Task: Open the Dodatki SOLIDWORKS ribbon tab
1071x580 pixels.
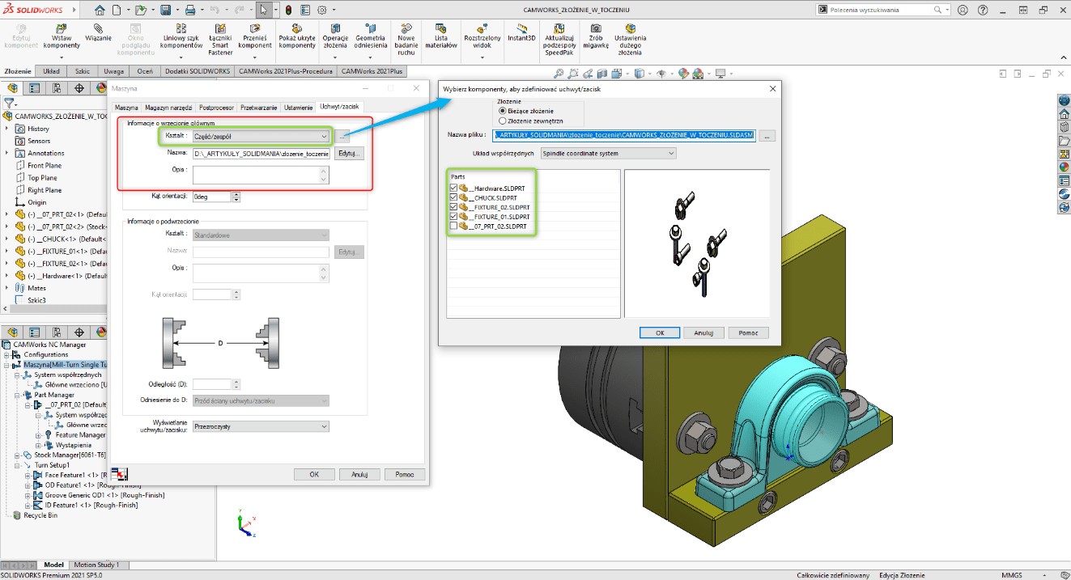Action: (x=197, y=71)
